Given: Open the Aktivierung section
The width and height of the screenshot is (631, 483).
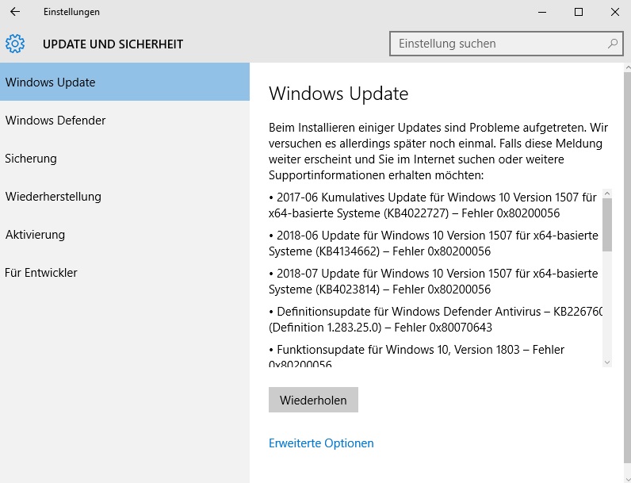Looking at the screenshot, I should (124, 234).
